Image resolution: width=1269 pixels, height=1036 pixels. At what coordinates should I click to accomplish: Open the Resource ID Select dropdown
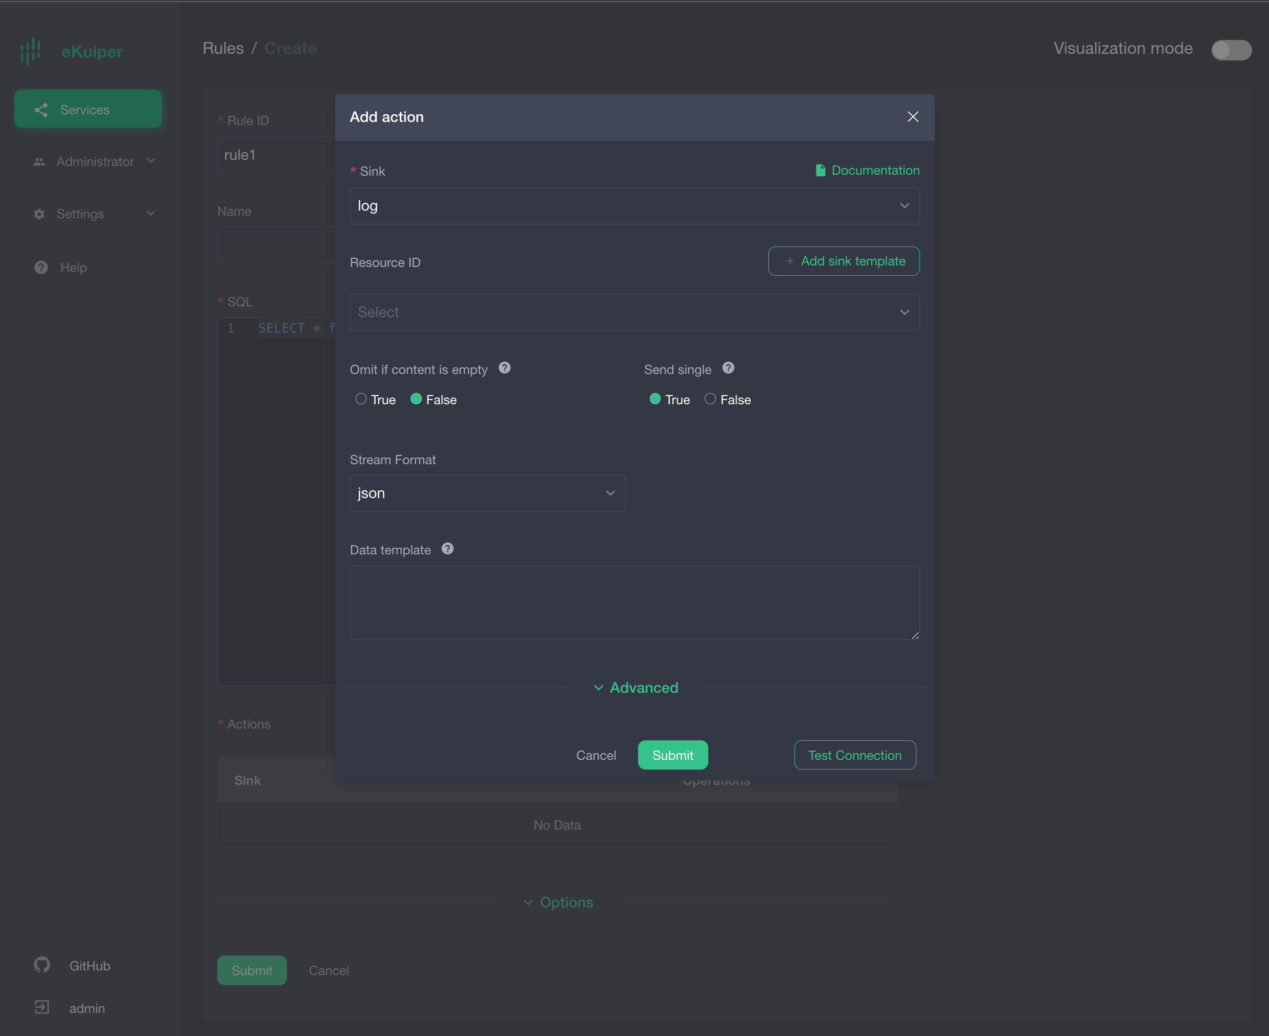[634, 312]
